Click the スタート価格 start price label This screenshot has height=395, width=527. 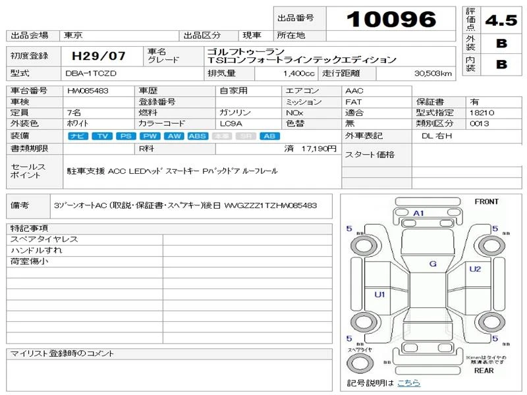click(x=370, y=155)
